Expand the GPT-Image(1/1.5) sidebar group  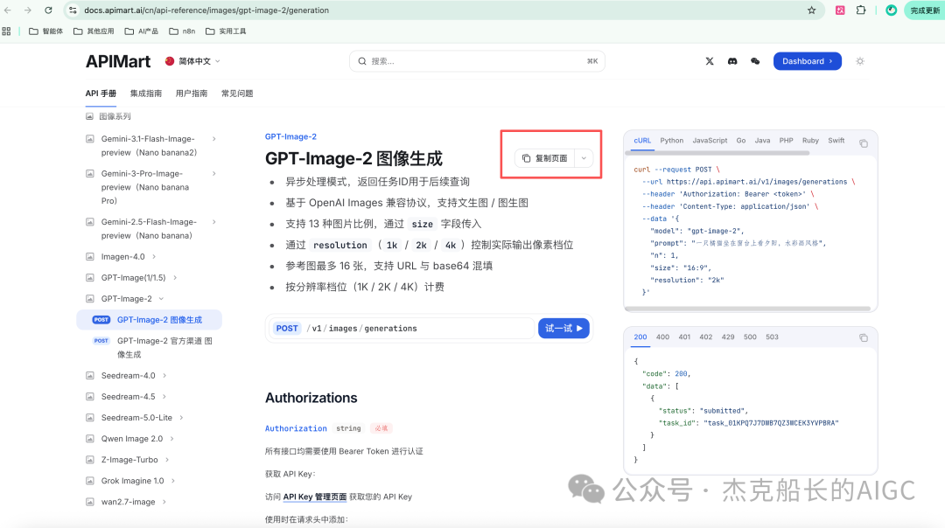(175, 277)
